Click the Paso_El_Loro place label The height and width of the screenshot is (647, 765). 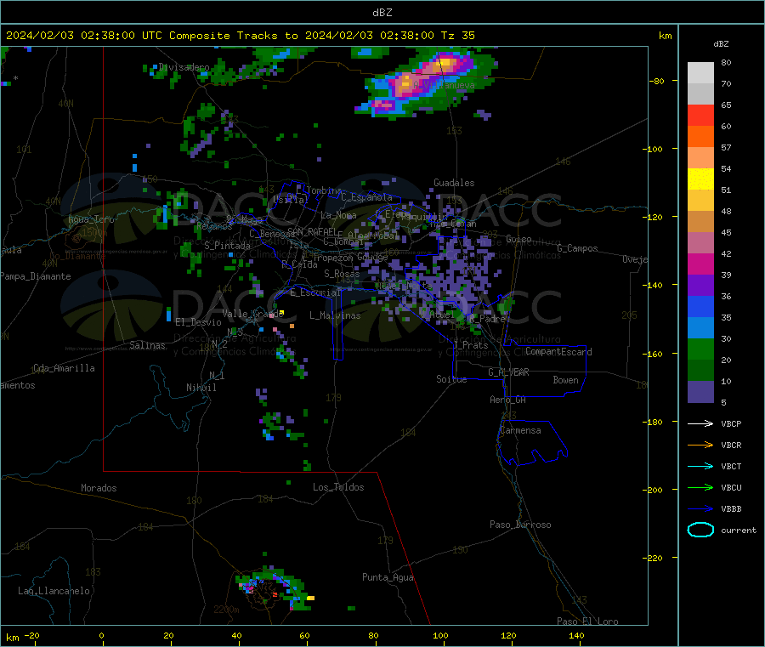point(587,621)
